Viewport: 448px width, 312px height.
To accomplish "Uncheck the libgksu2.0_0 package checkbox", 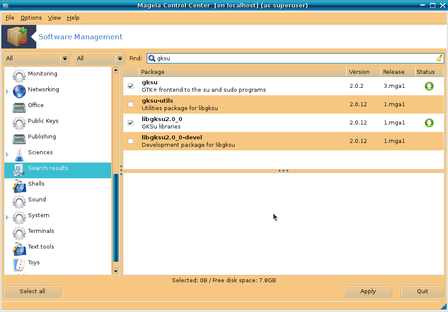I will 130,123.
